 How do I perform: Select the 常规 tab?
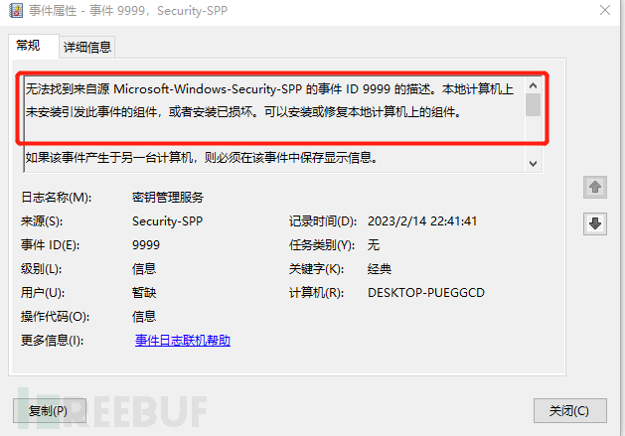coord(28,46)
